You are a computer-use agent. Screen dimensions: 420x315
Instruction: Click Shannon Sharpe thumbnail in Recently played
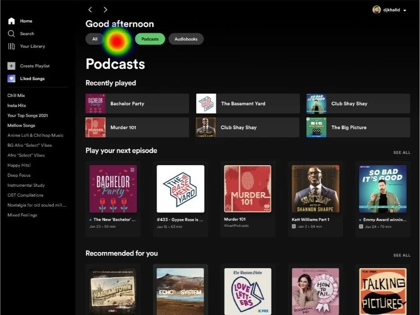206,127
